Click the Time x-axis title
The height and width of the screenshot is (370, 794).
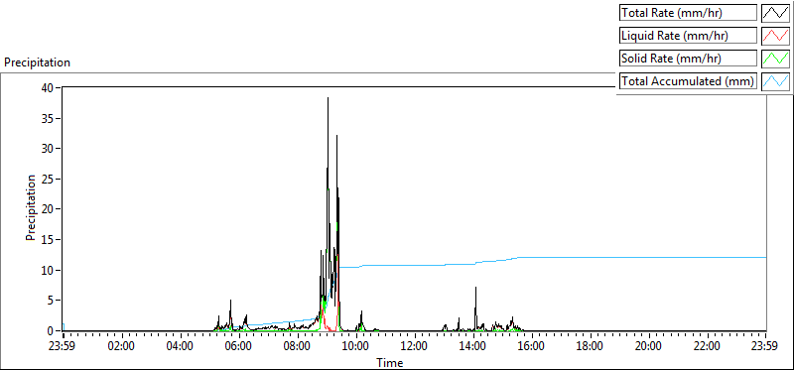[x=390, y=362]
